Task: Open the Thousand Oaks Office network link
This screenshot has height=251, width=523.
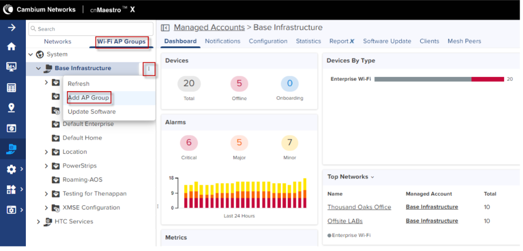Action: tap(359, 207)
